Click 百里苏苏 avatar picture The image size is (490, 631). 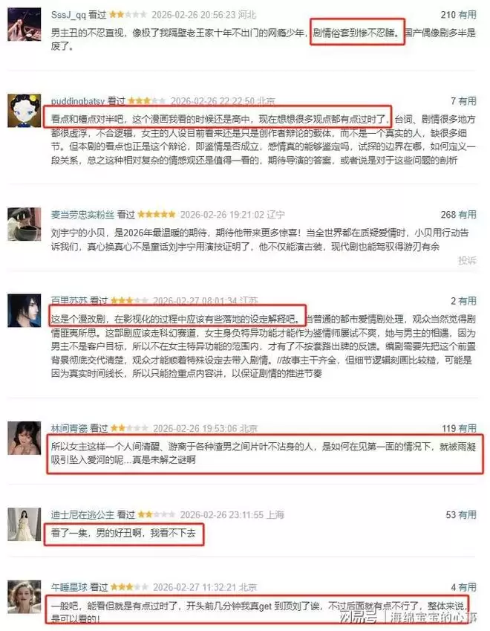point(24,310)
